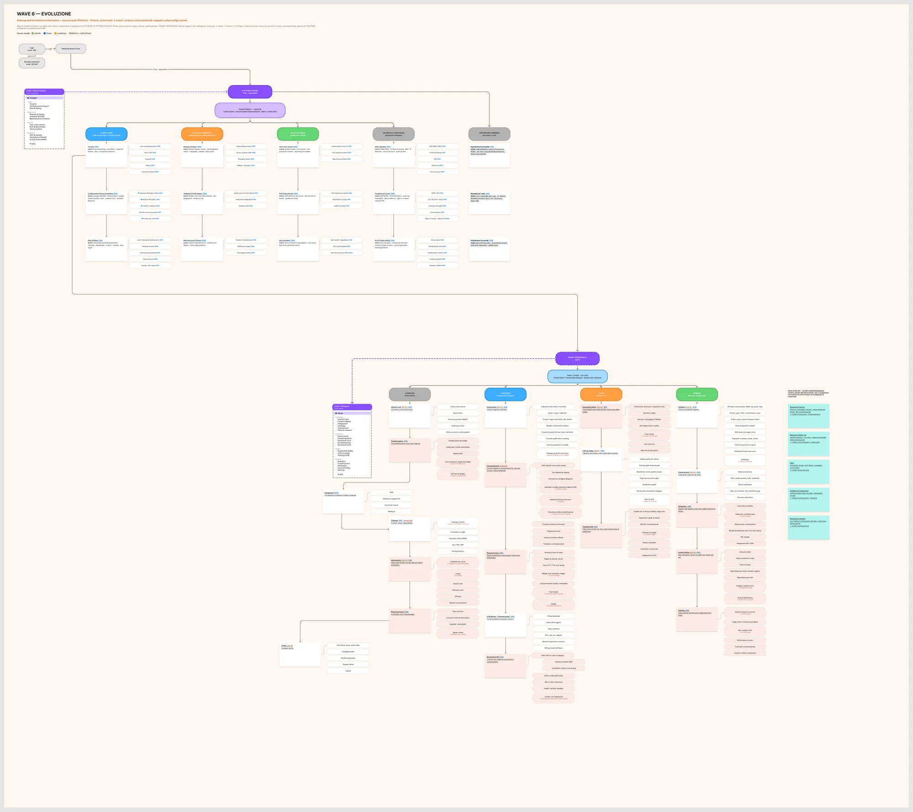Click the Profilo card

[300, 655]
